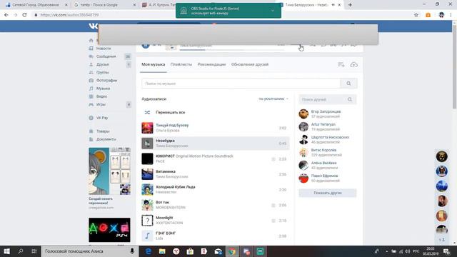
Task: Click Перемешать все shuffle button
Action: click(170, 113)
